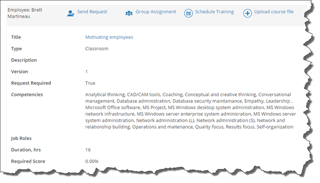
Task: Select the True value for Request Required
Action: point(90,83)
